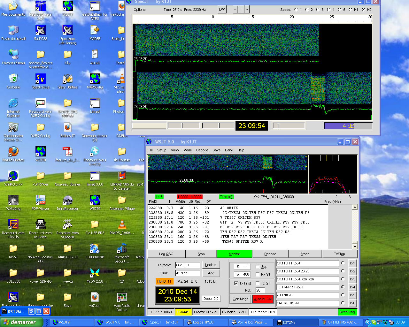
Task: Click the Grid locator input field
Action: point(188,273)
